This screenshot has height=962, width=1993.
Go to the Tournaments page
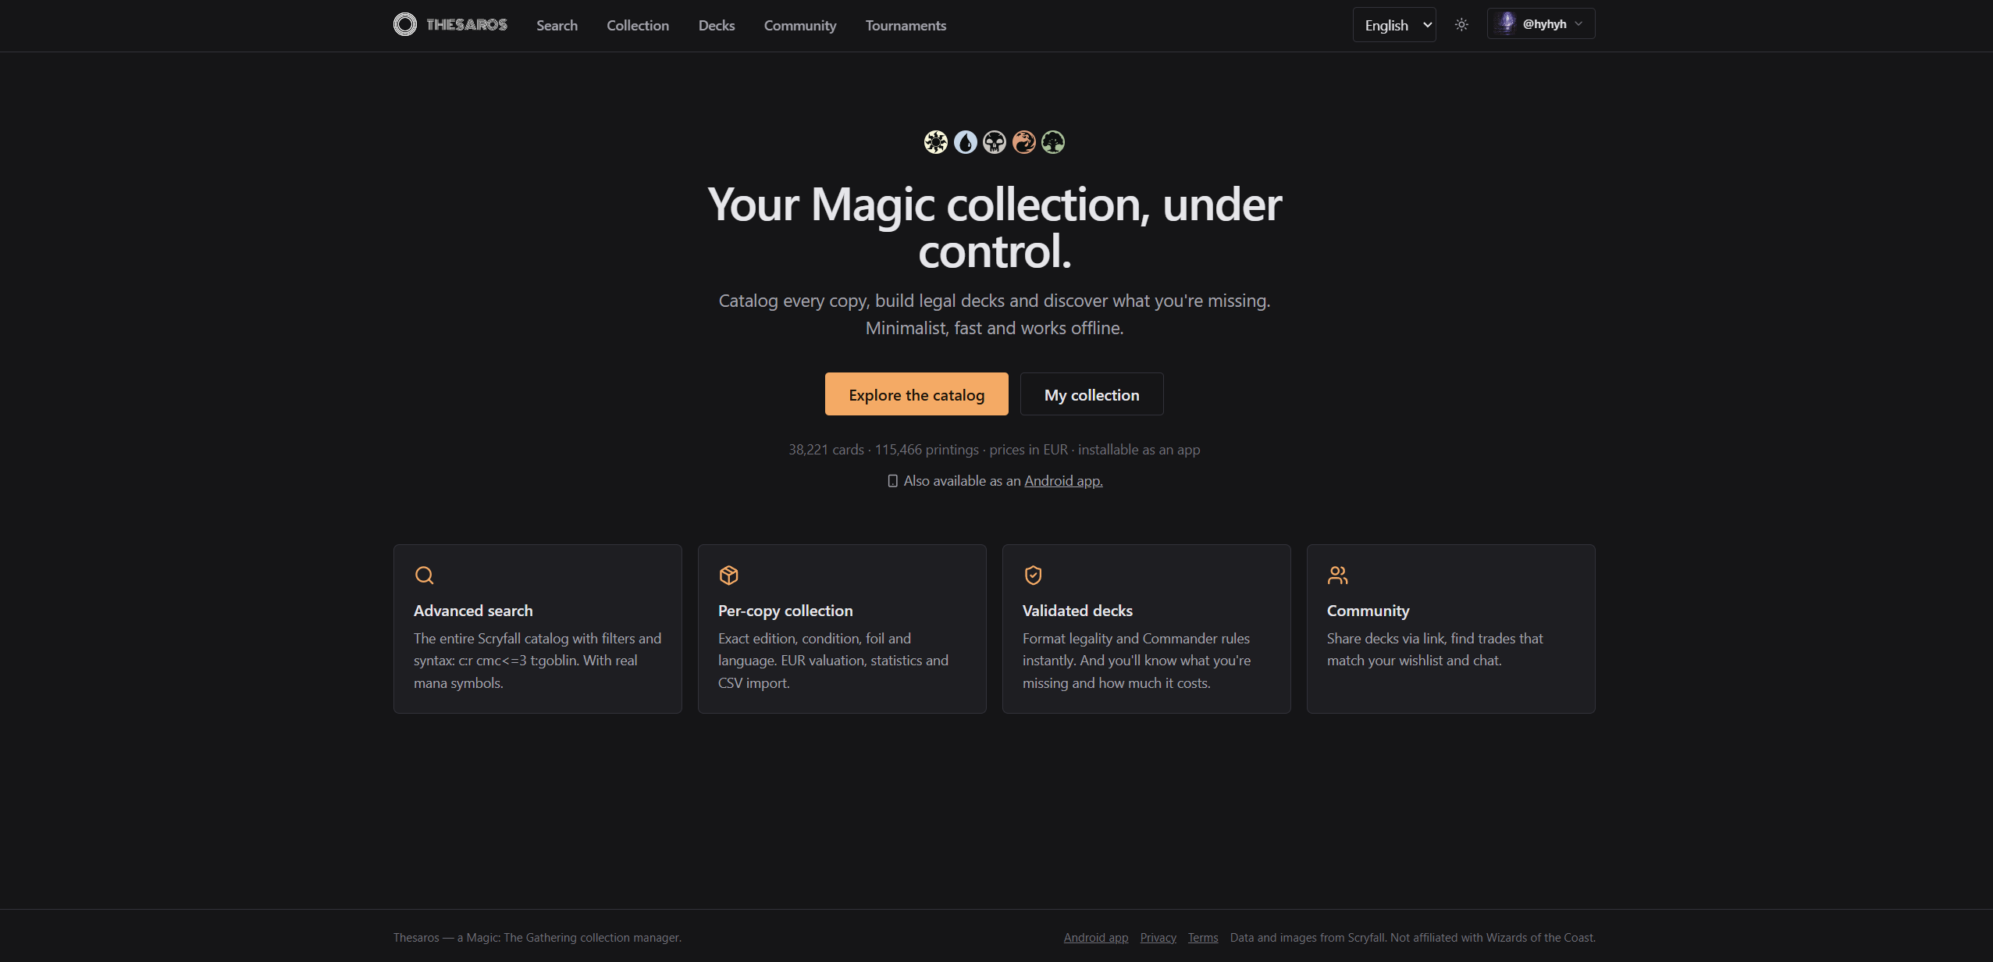[x=906, y=26]
